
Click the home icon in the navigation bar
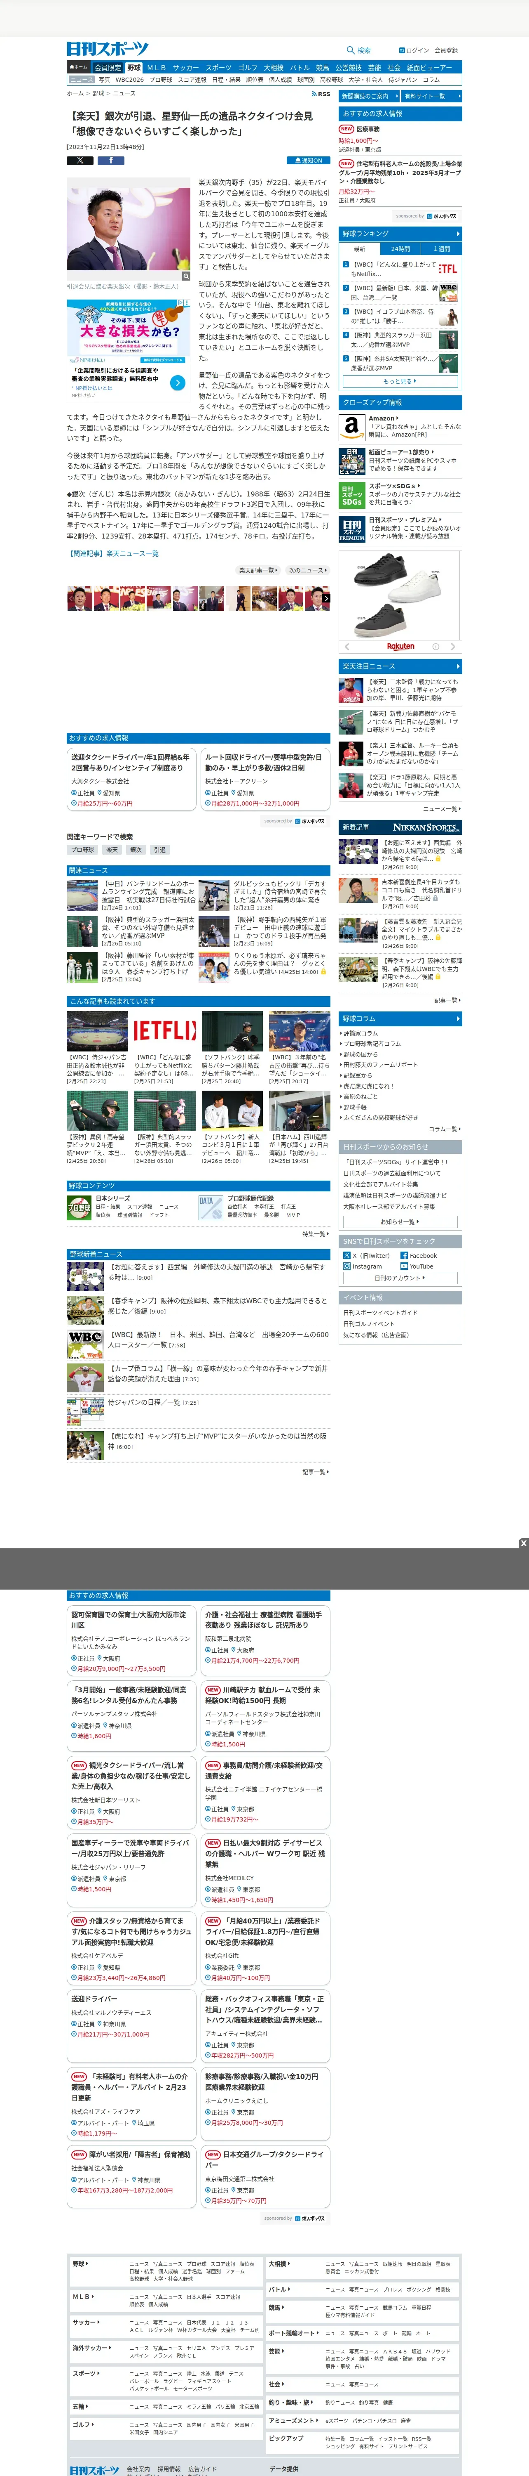point(79,68)
